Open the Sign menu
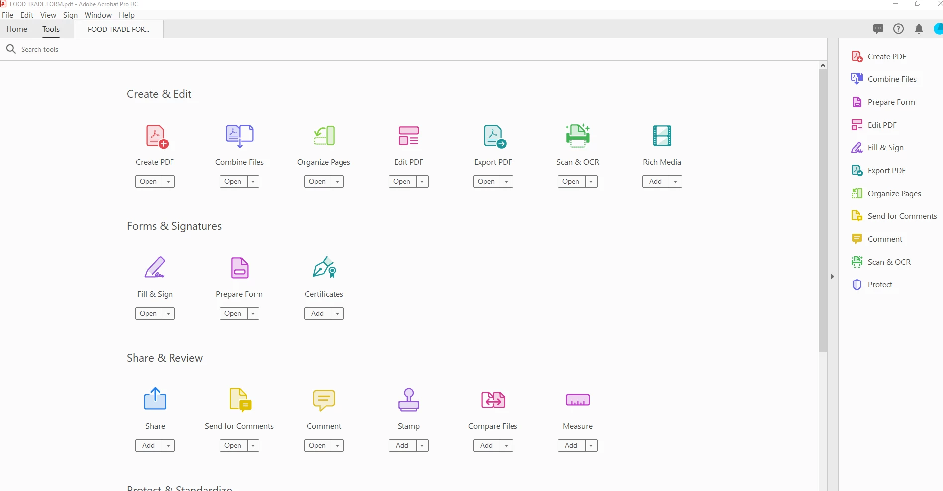Image resolution: width=943 pixels, height=491 pixels. coord(70,15)
